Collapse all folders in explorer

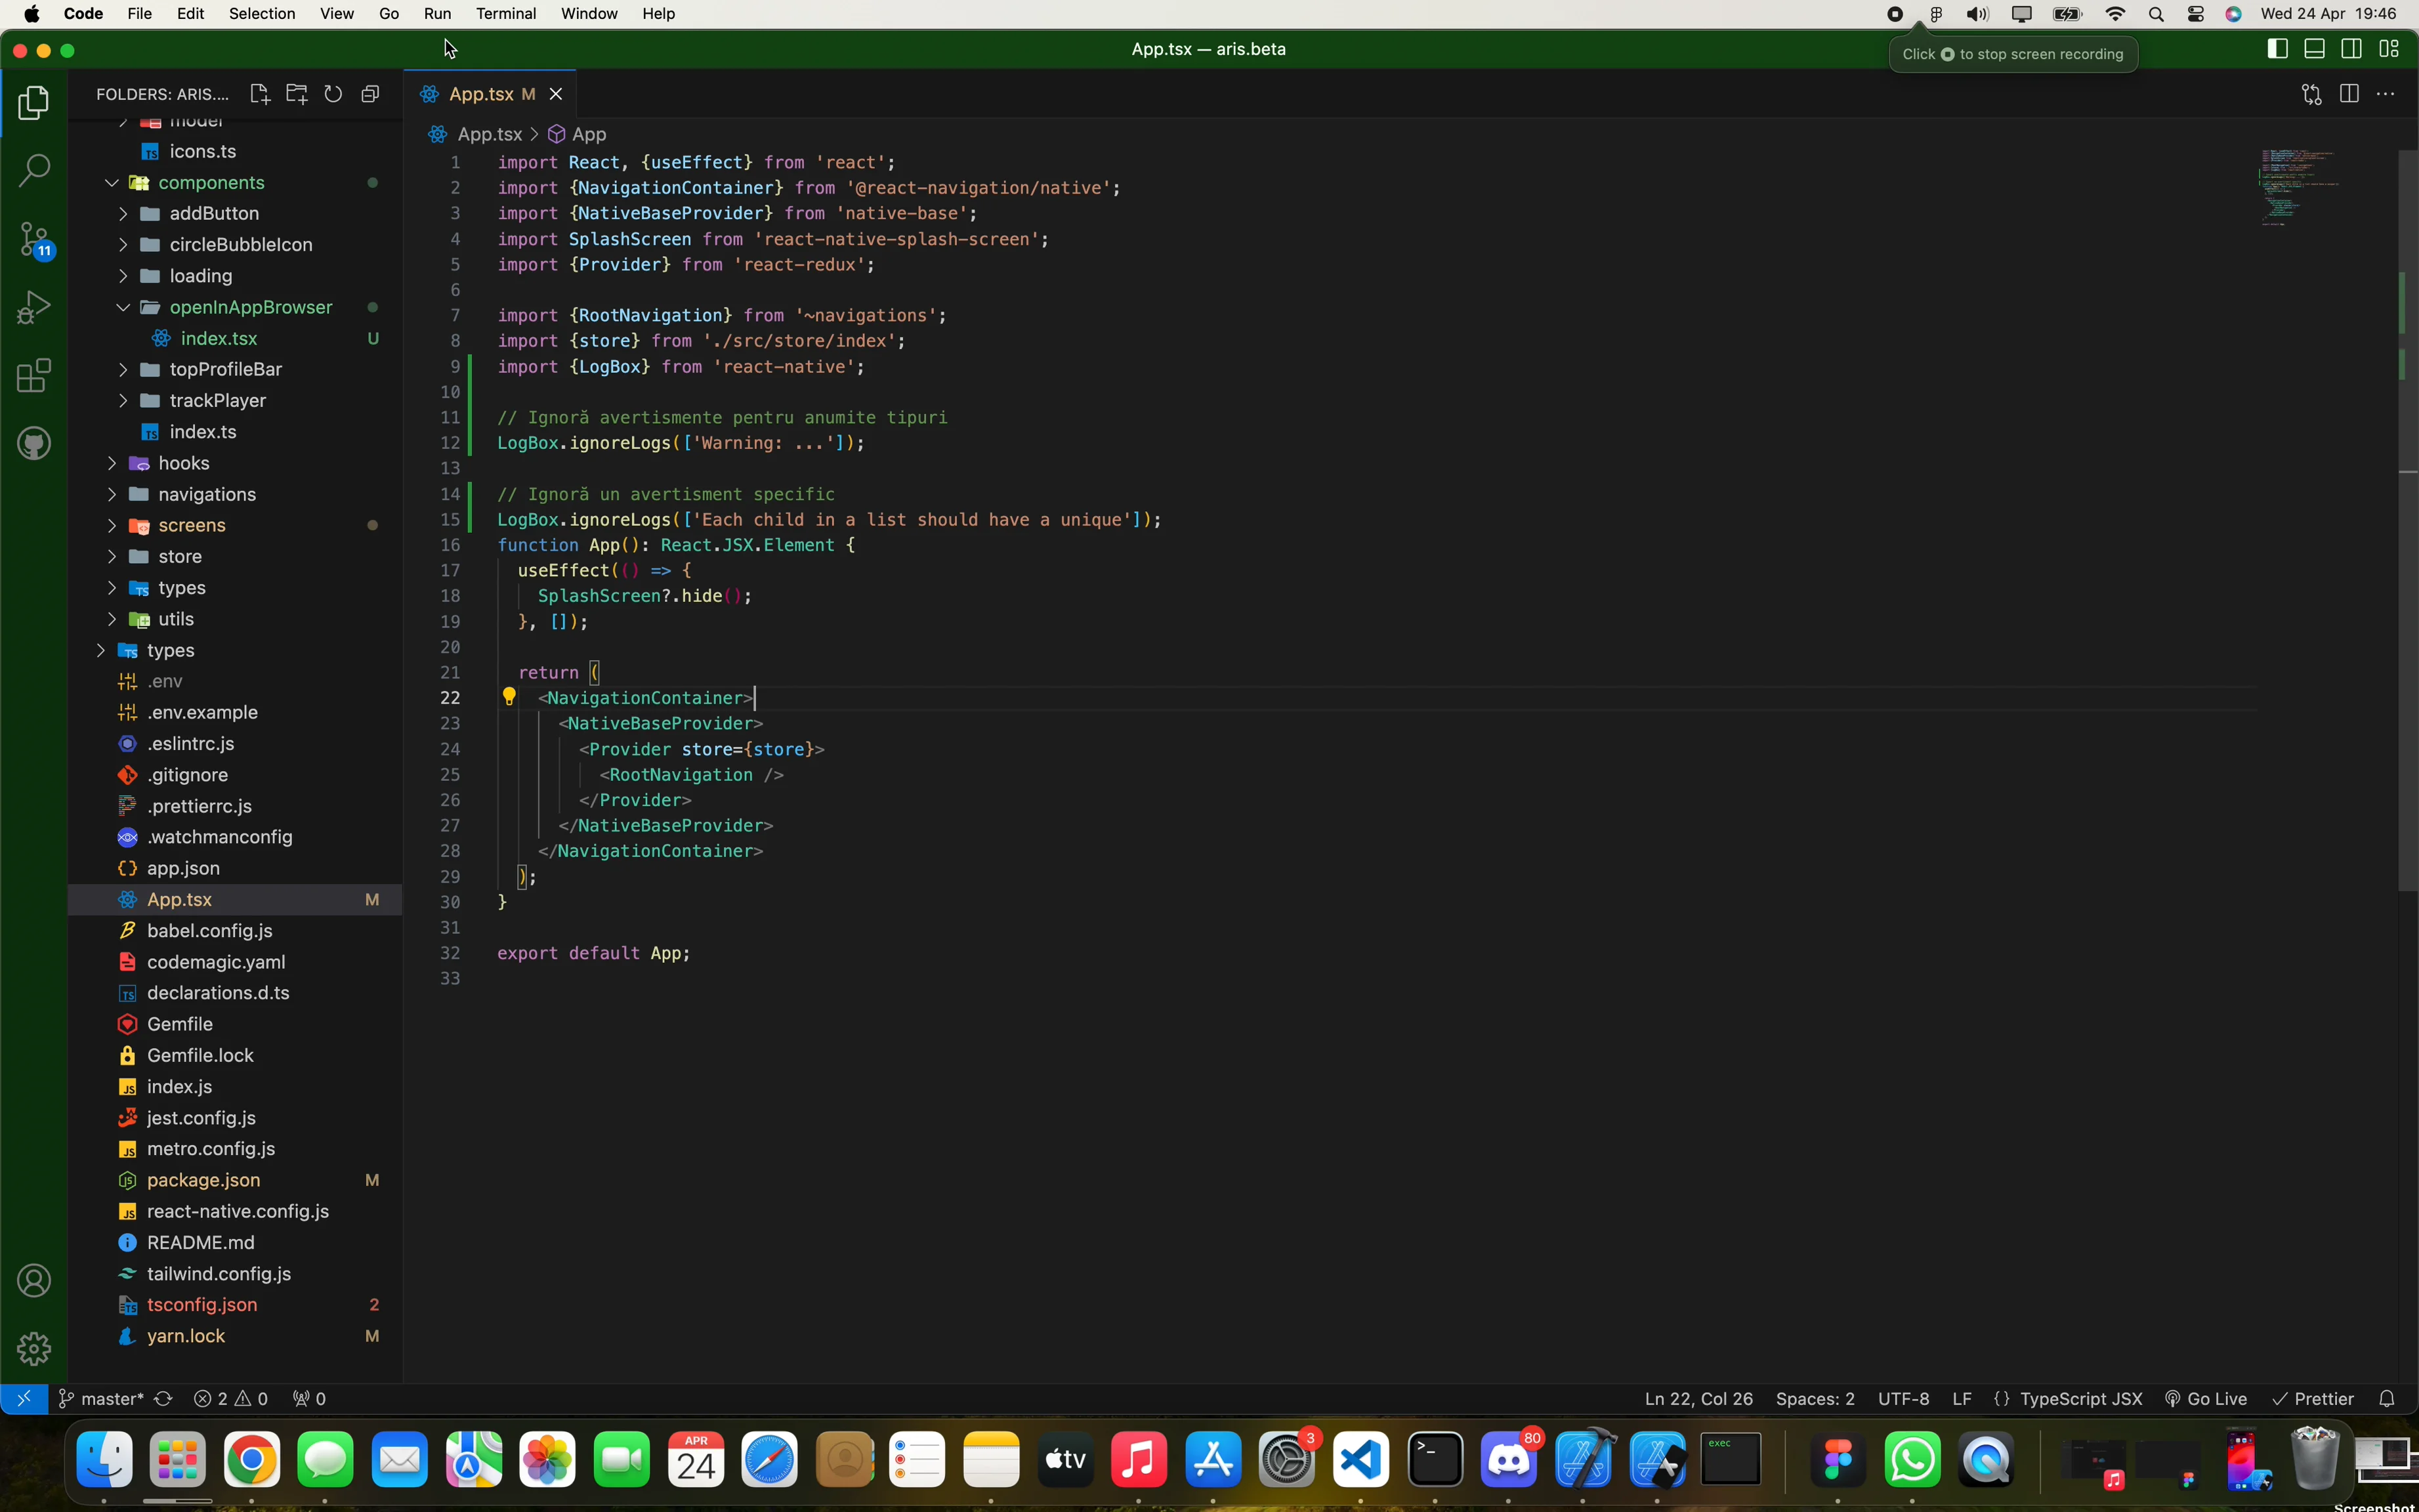[370, 94]
